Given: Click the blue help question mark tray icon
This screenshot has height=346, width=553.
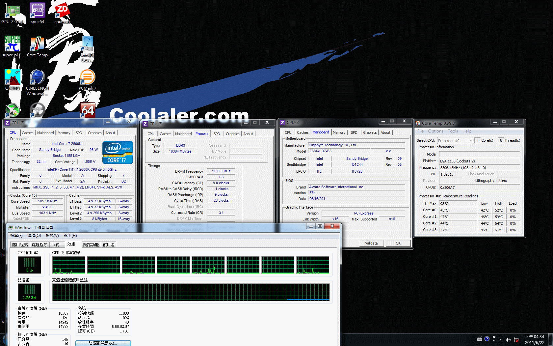Looking at the screenshot, I should pyautogui.click(x=487, y=339).
